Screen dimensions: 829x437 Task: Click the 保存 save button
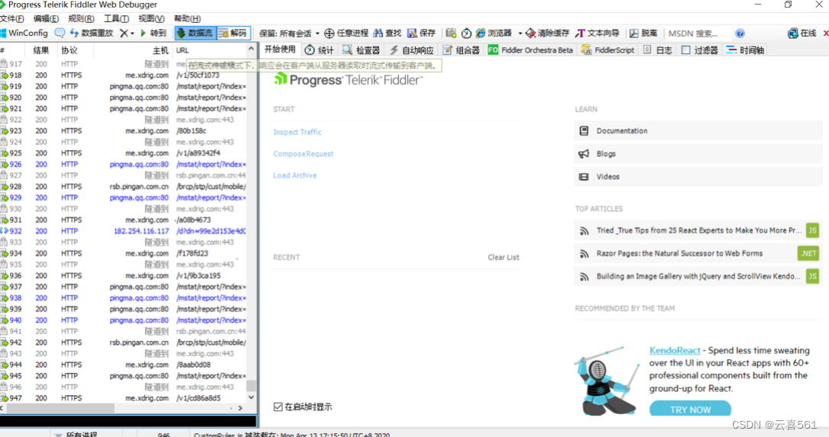click(422, 33)
